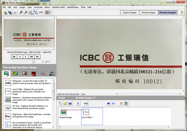This screenshot has height=131, width=187.
Task: Switch to Browse Images mode
Action: (149, 12)
